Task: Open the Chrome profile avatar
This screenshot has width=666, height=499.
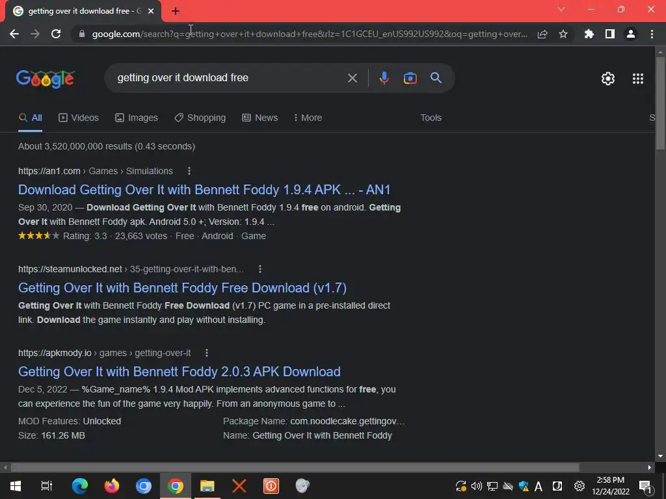Action: [x=631, y=34]
